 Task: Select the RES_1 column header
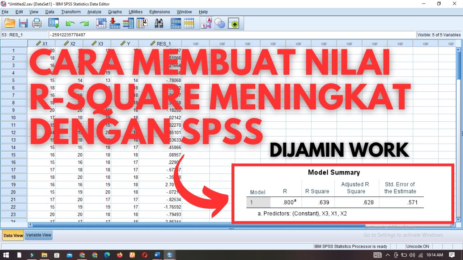click(161, 44)
